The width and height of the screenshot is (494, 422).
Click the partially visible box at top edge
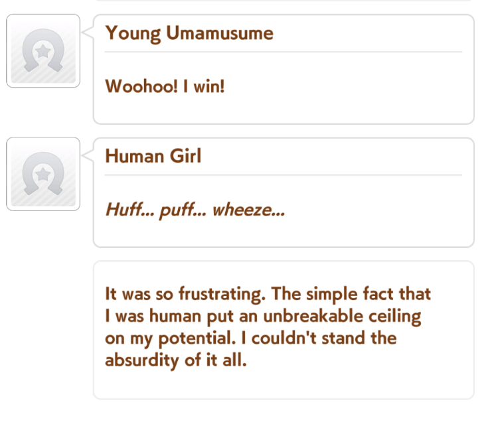(x=284, y=1)
